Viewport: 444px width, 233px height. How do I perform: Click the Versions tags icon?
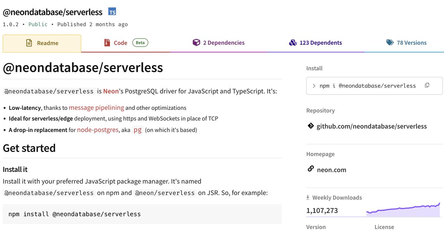(390, 43)
